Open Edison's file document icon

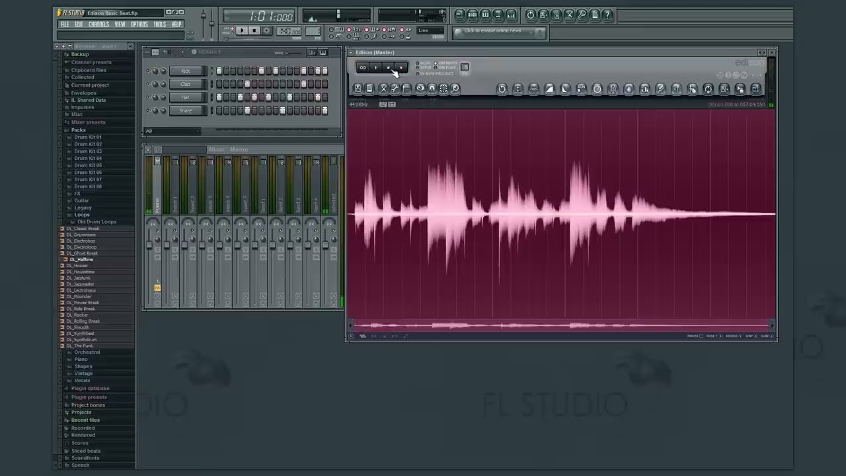point(369,89)
